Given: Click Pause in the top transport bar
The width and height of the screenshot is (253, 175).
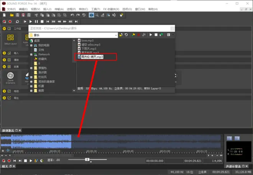Looking at the screenshot, I should 36,21.
